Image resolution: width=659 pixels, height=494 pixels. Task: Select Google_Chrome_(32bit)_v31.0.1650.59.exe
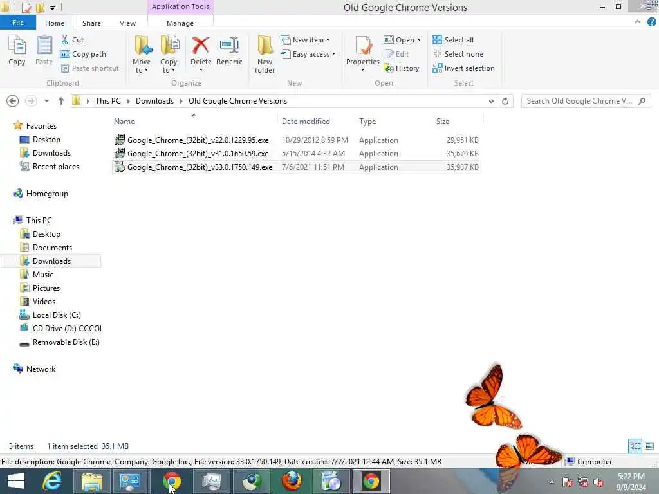coord(296,153)
